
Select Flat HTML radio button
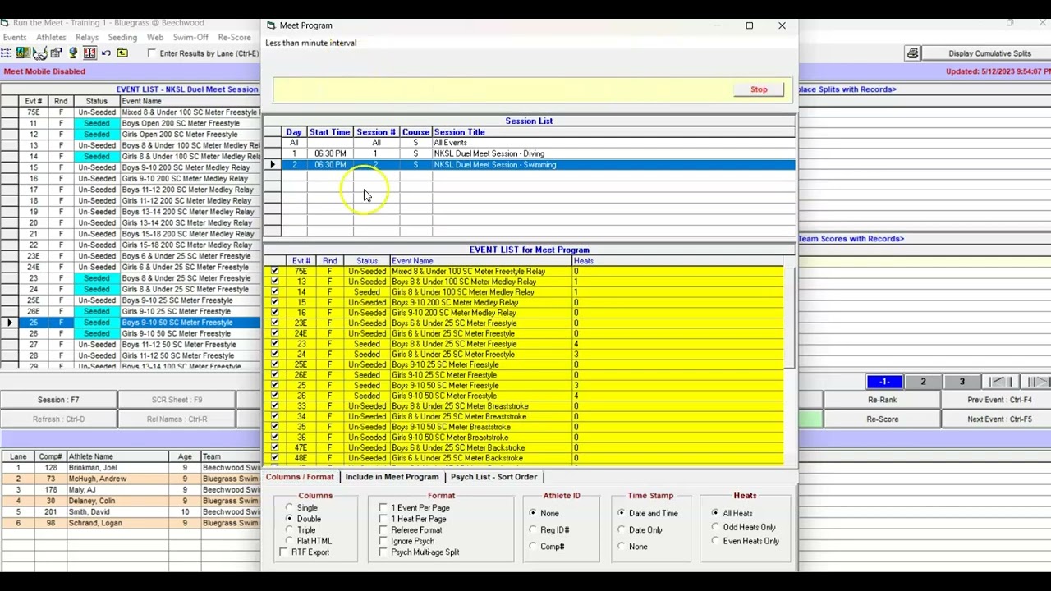click(x=289, y=541)
